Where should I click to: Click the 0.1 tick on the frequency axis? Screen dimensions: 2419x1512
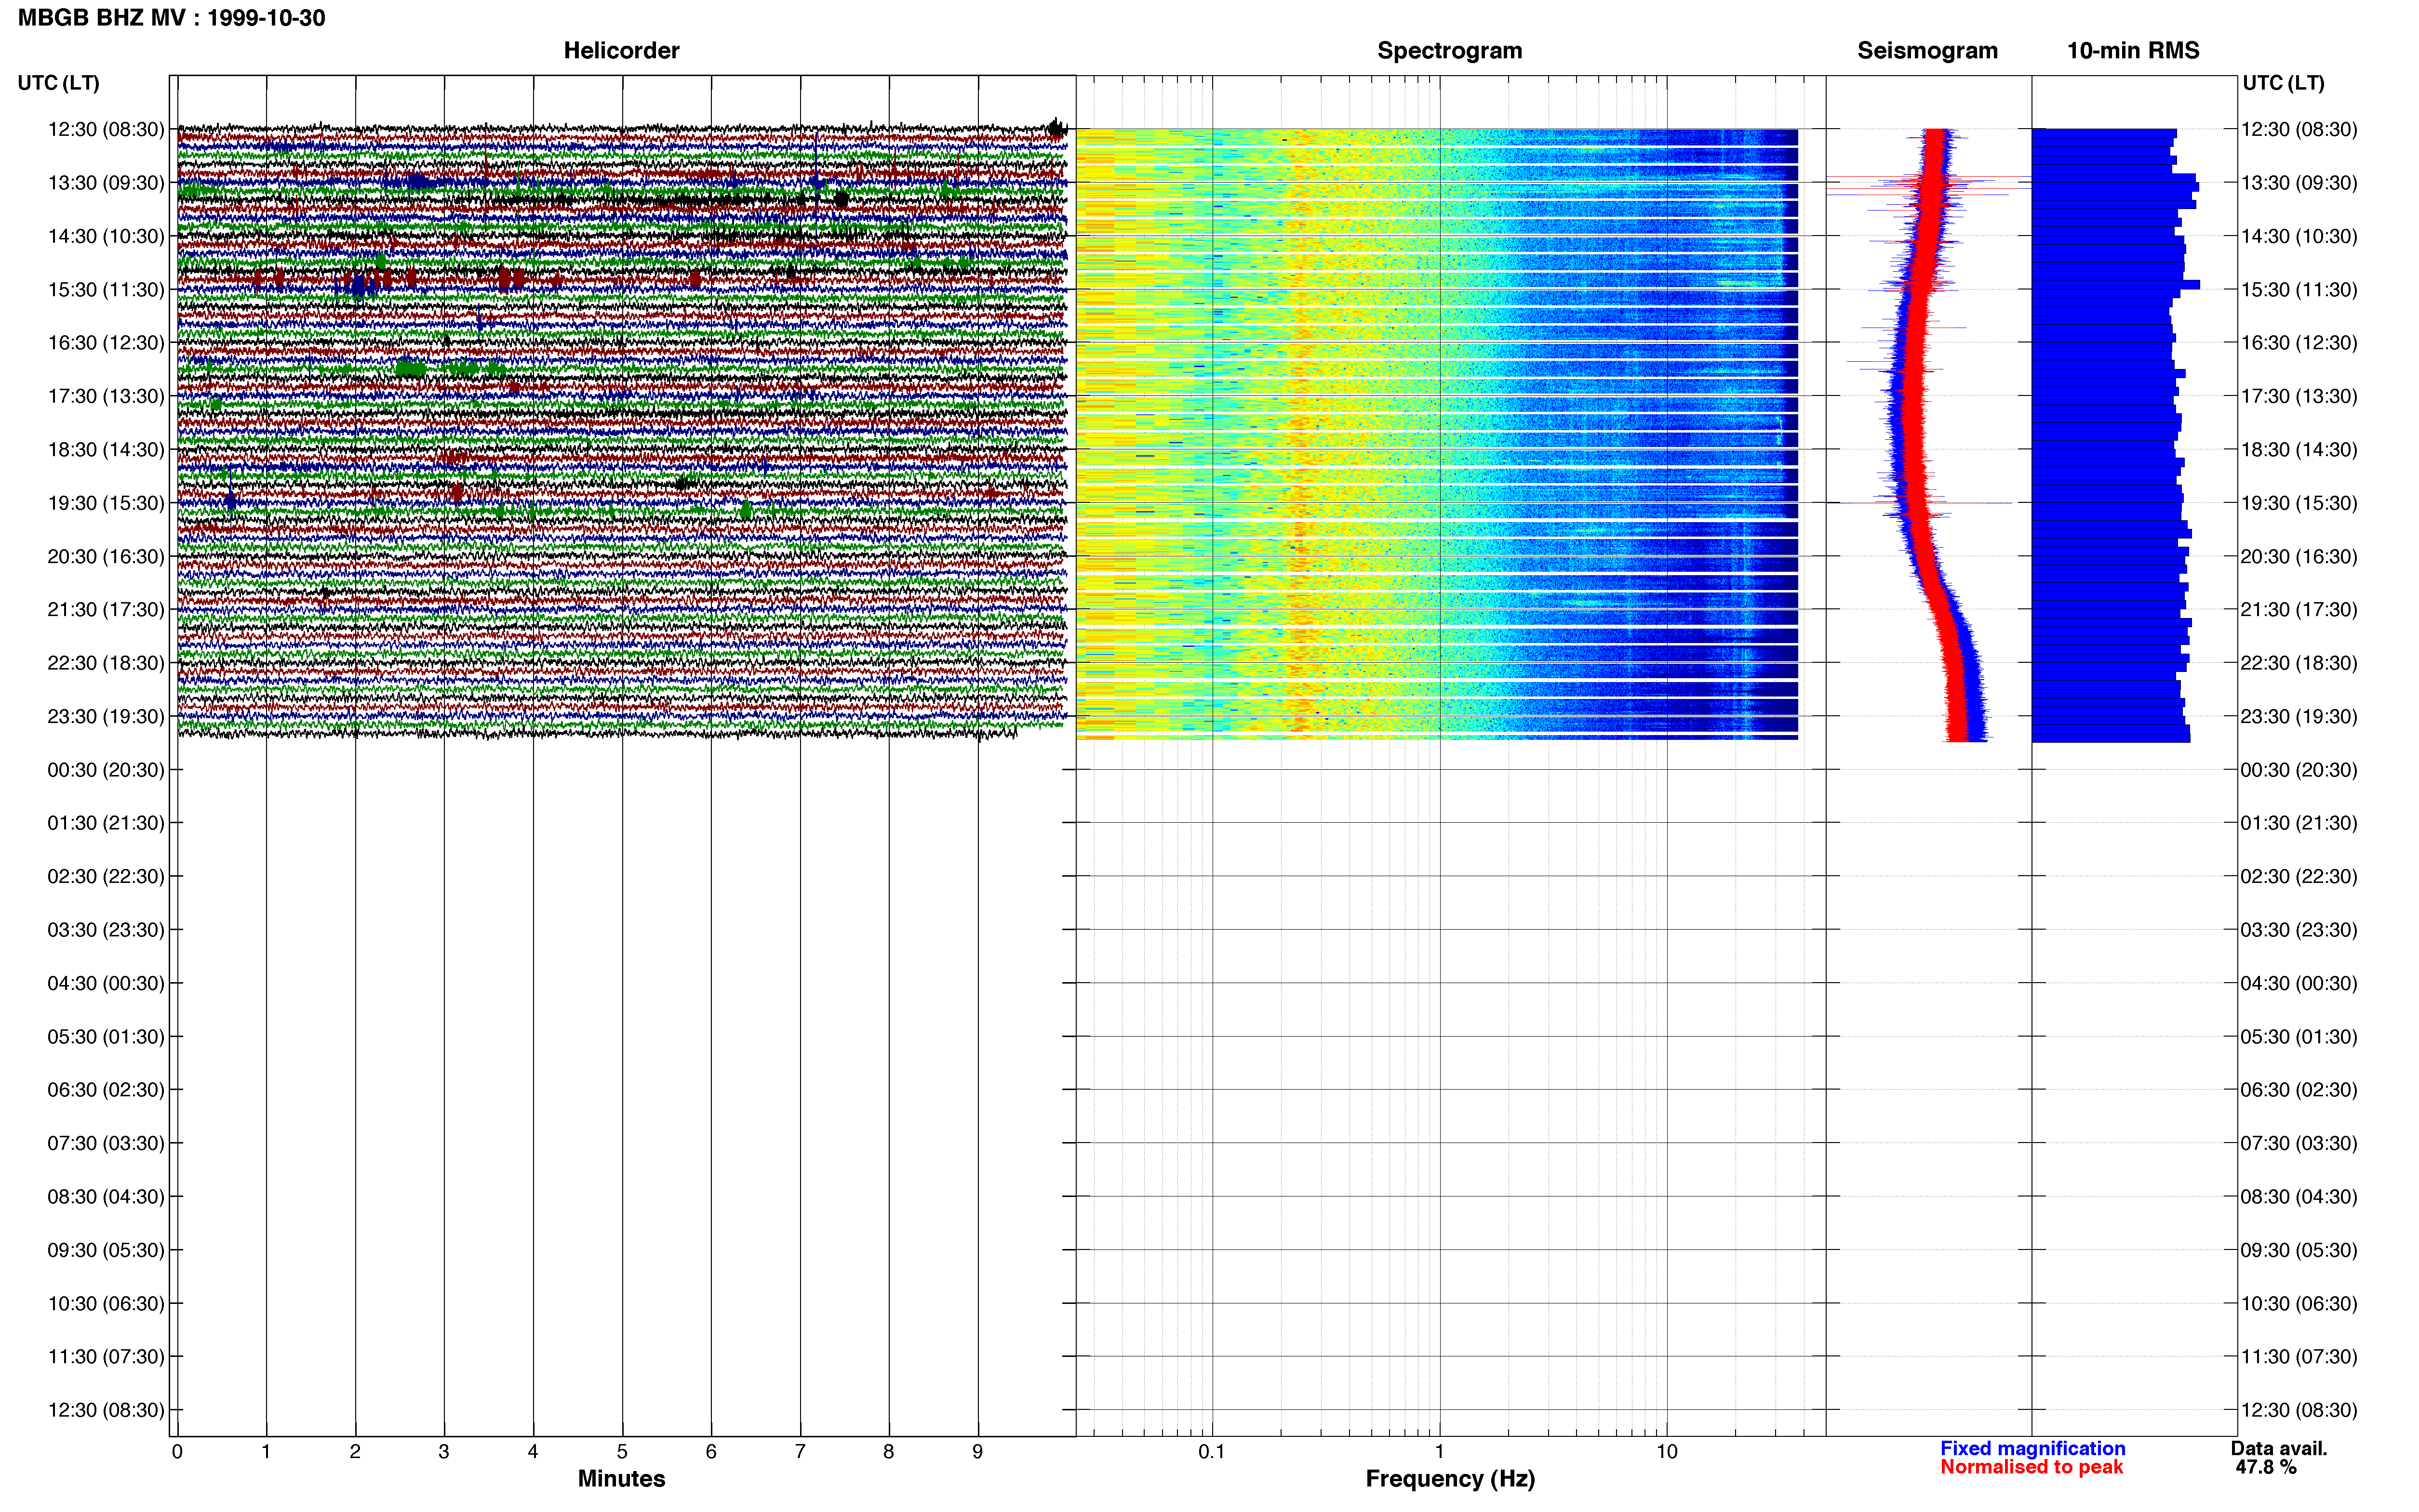[x=1212, y=1451]
